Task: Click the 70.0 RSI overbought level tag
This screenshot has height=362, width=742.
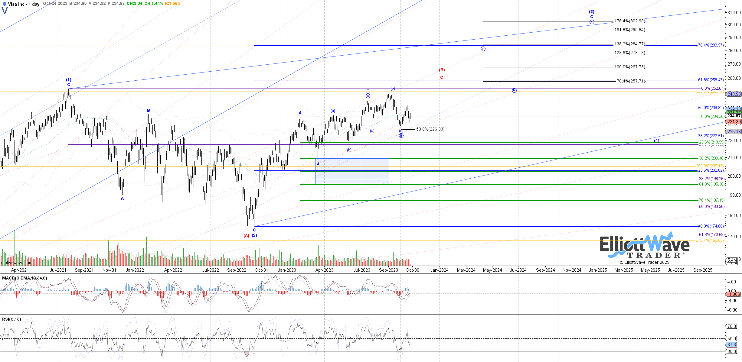Action: (731, 326)
